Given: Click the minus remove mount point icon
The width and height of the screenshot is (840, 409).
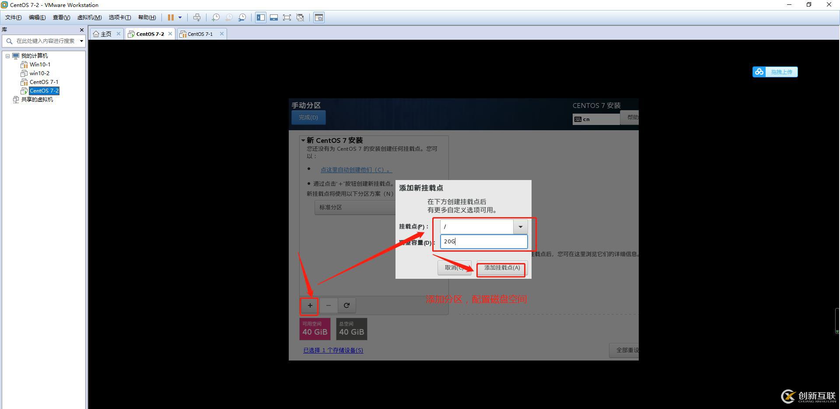Looking at the screenshot, I should point(329,305).
